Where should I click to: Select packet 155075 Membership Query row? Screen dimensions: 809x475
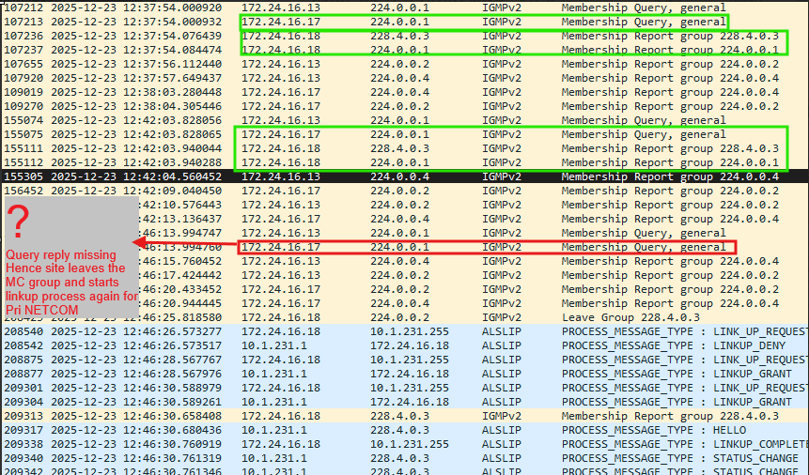tap(404, 134)
